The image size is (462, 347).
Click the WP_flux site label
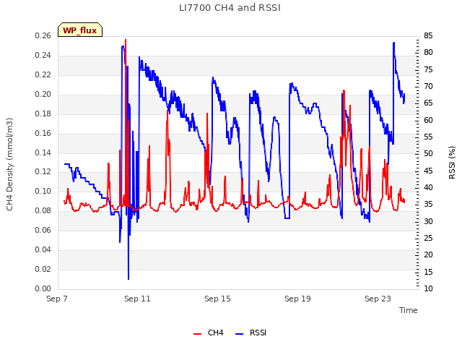tap(80, 30)
